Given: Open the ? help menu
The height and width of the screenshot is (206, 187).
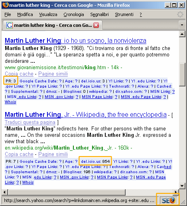Looking at the screenshot, I should [141, 14].
